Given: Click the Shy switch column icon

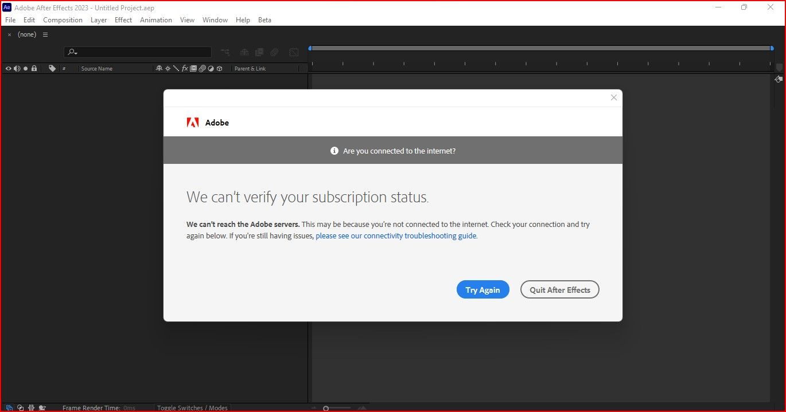Looking at the screenshot, I should pos(159,68).
